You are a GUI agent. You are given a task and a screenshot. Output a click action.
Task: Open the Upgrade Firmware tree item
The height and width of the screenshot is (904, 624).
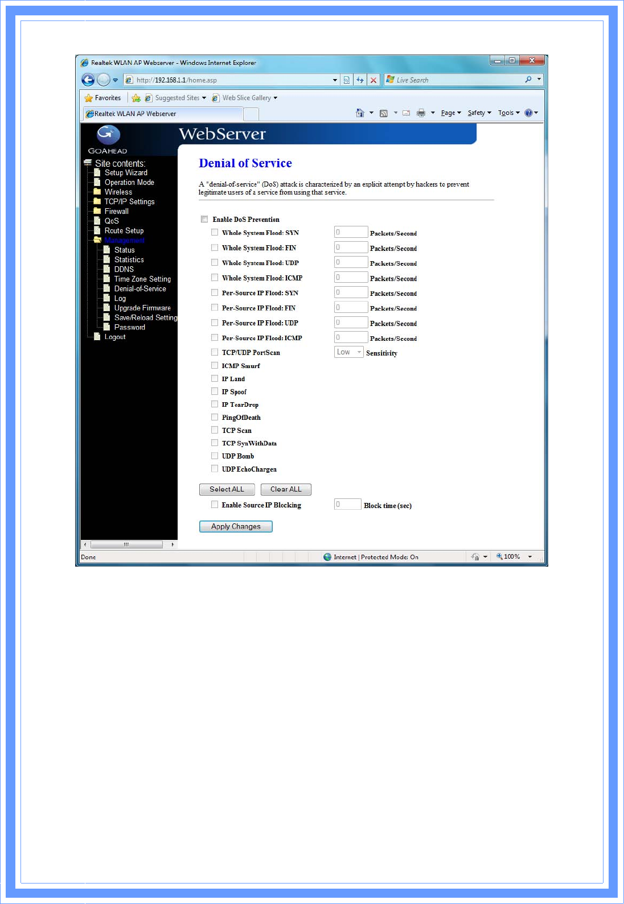pyautogui.click(x=142, y=308)
